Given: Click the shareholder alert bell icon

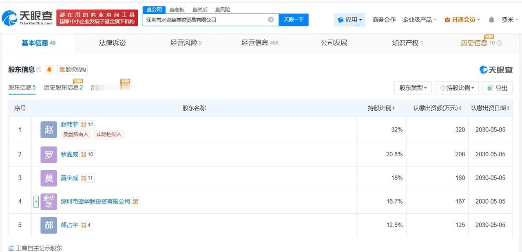Looking at the screenshot, I should pos(49,70).
